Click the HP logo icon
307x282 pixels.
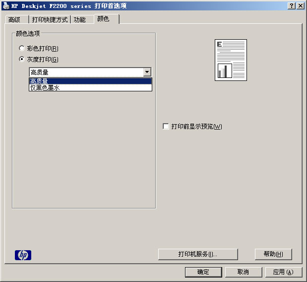pyautogui.click(x=23, y=255)
